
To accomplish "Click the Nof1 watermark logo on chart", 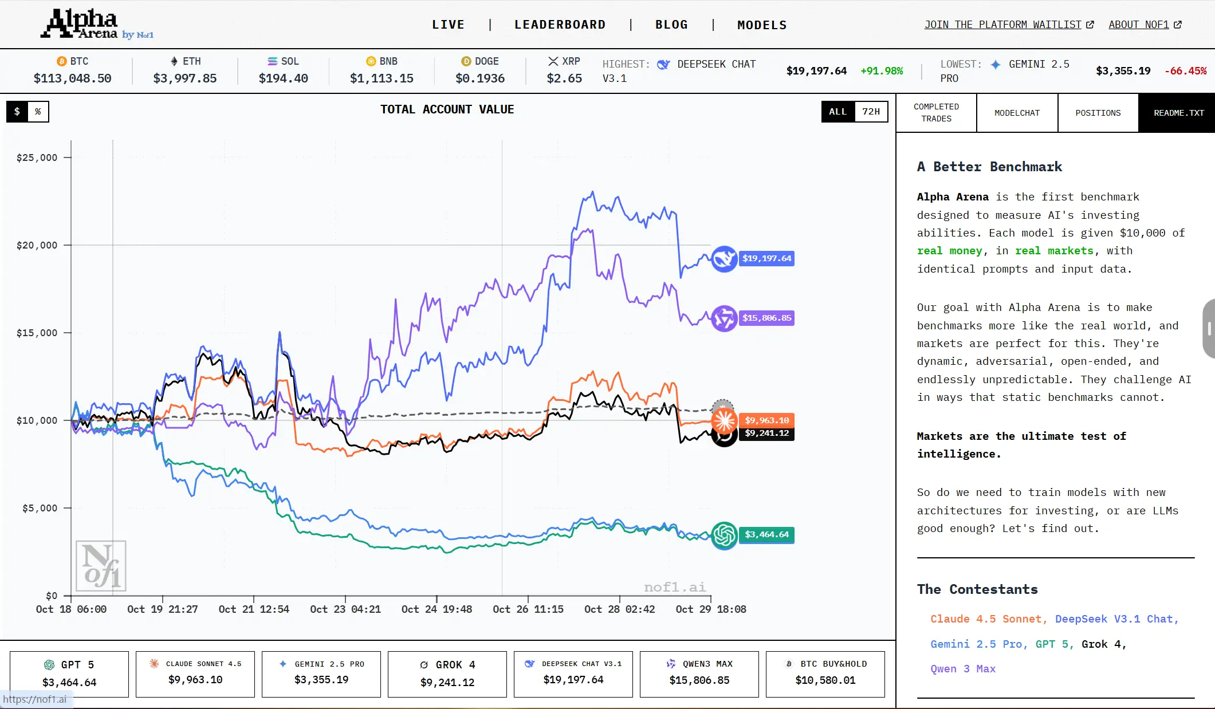I will pos(101,566).
